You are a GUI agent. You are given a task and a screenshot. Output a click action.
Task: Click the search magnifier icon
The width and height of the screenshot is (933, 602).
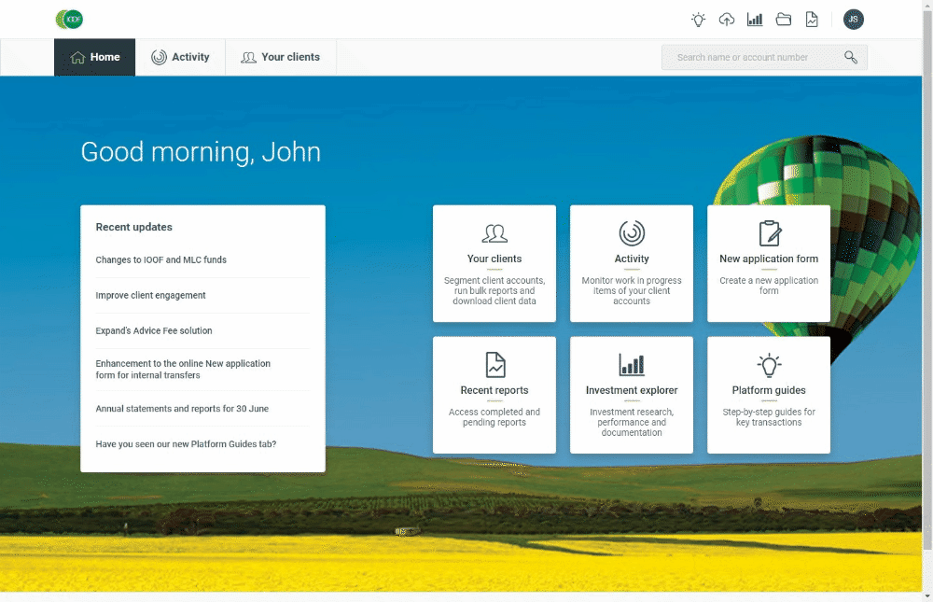tap(851, 57)
